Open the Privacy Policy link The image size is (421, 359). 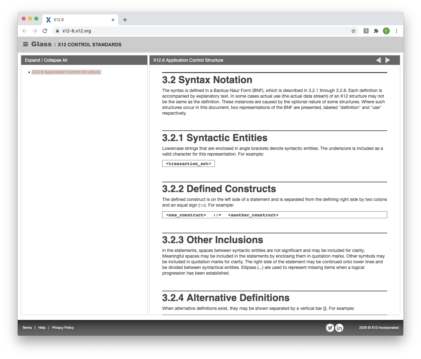(x=62, y=328)
